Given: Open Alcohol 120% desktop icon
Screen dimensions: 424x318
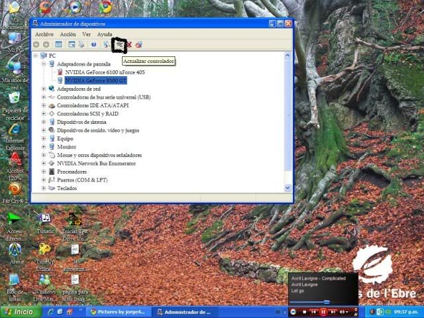Looking at the screenshot, I should click(x=15, y=166).
